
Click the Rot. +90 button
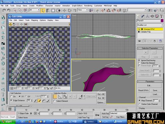tap(101, 94)
